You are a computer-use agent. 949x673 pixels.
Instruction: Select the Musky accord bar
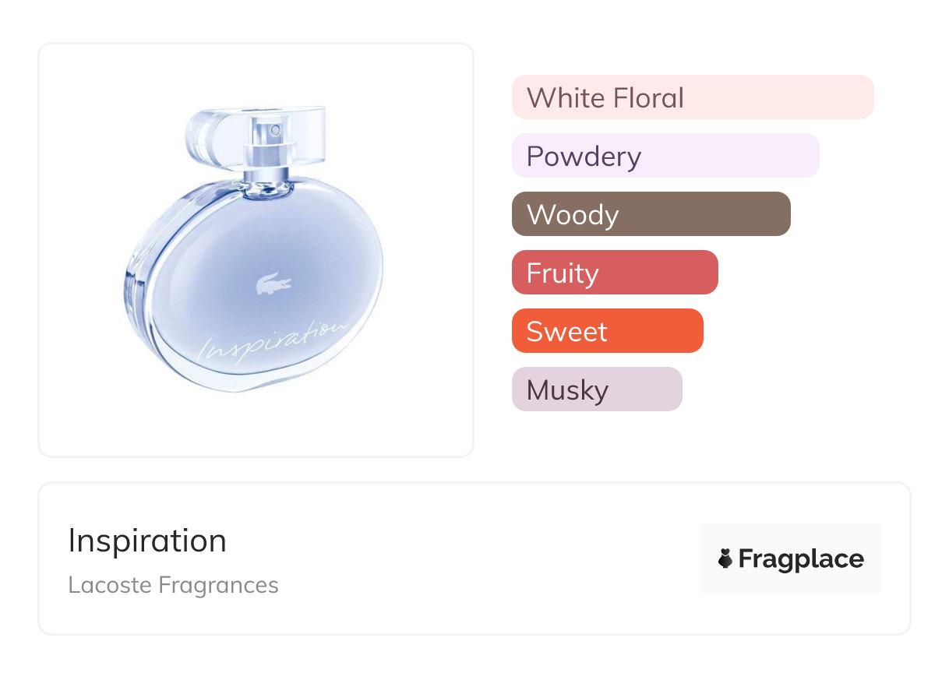[597, 389]
